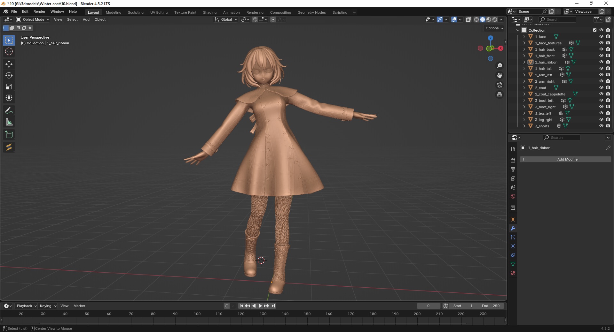The height and width of the screenshot is (332, 614).
Task: Toggle visibility of 1_hair_front
Action: click(601, 56)
